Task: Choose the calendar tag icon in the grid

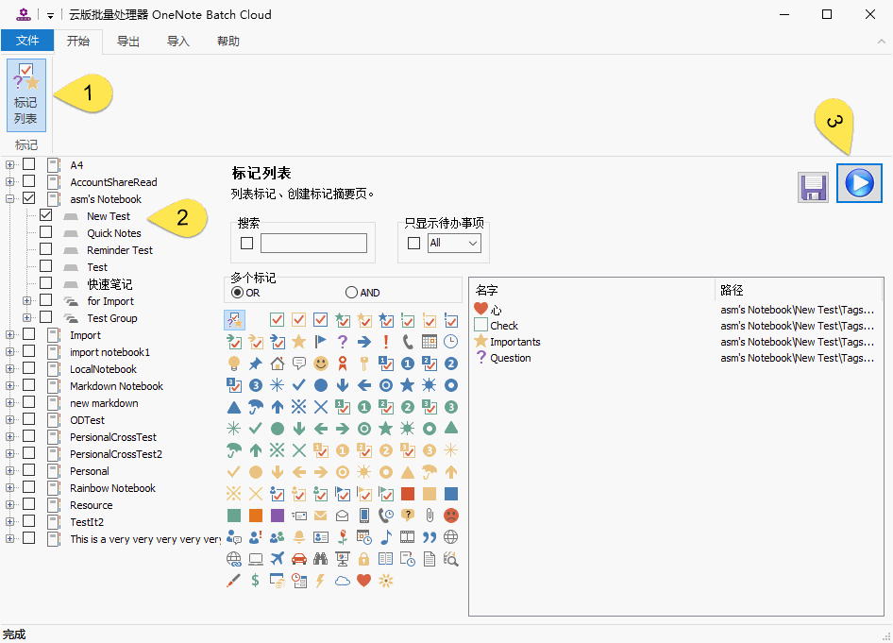Action: click(x=430, y=342)
